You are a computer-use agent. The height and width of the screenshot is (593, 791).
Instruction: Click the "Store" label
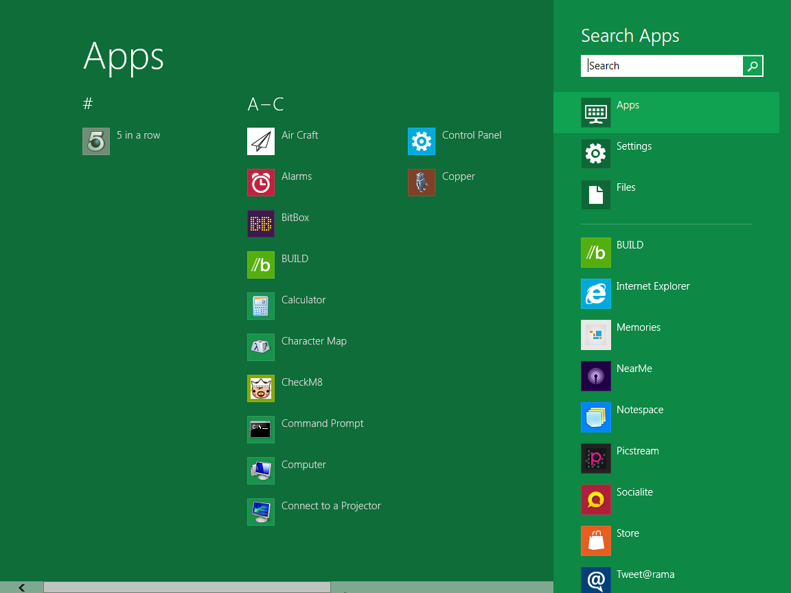[x=628, y=533]
